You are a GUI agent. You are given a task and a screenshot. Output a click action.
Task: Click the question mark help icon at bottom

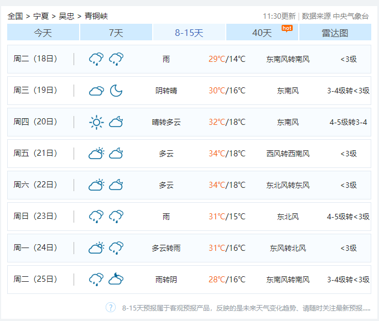pyautogui.click(x=111, y=307)
